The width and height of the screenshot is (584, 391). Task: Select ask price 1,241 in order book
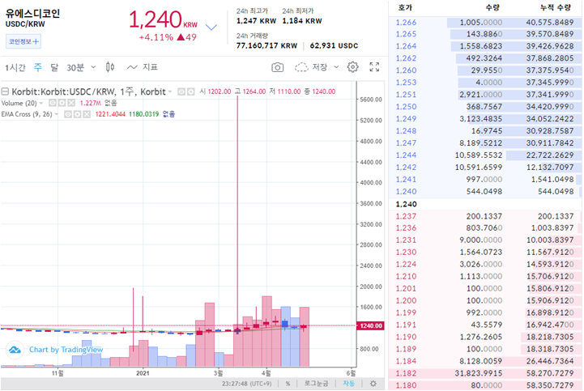pos(406,179)
